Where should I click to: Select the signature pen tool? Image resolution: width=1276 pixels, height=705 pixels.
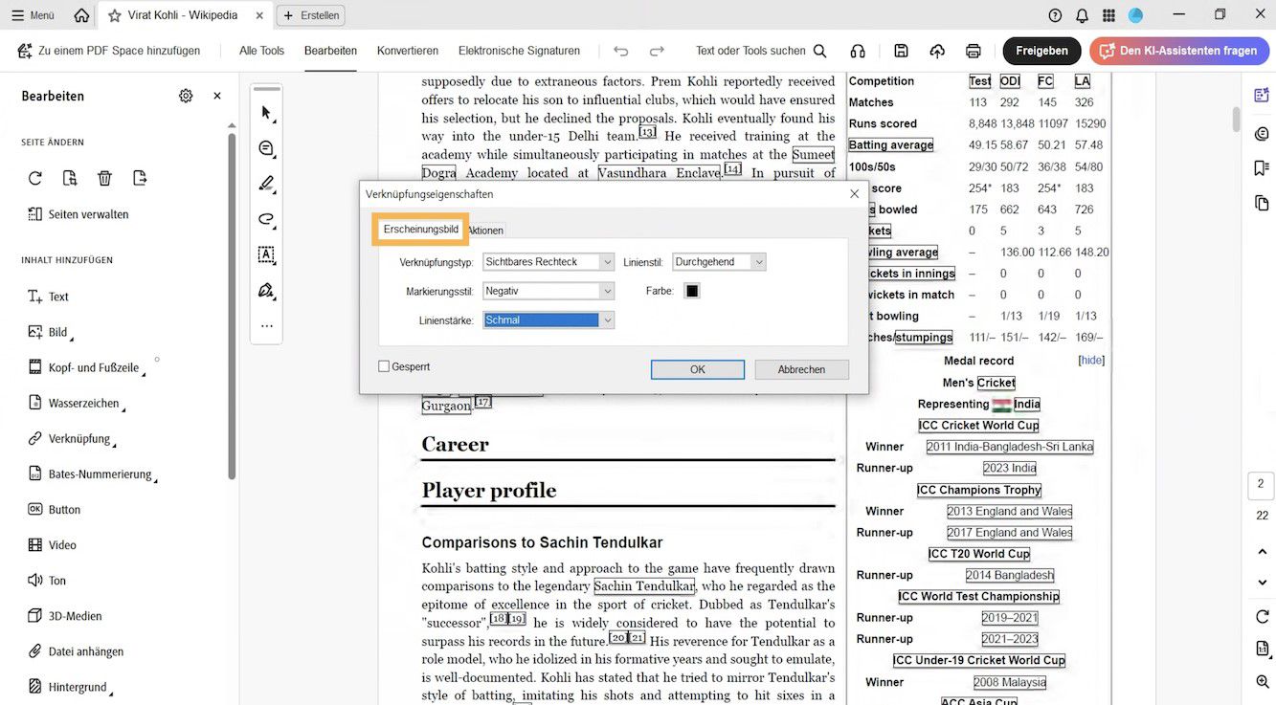point(267,290)
